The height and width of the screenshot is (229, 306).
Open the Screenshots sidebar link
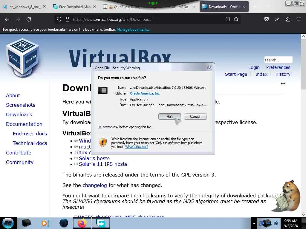click(21, 105)
